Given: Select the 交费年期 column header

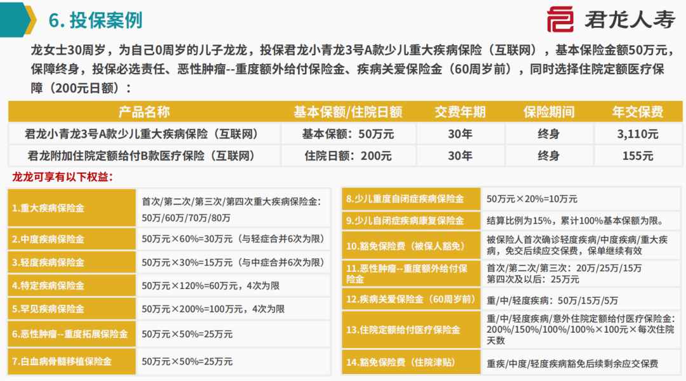Looking at the screenshot, I should click(x=460, y=112).
